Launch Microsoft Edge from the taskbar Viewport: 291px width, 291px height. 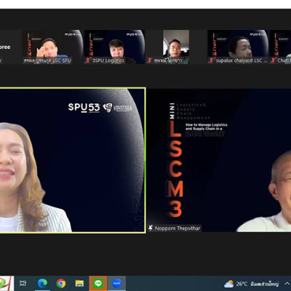pyautogui.click(x=42, y=283)
